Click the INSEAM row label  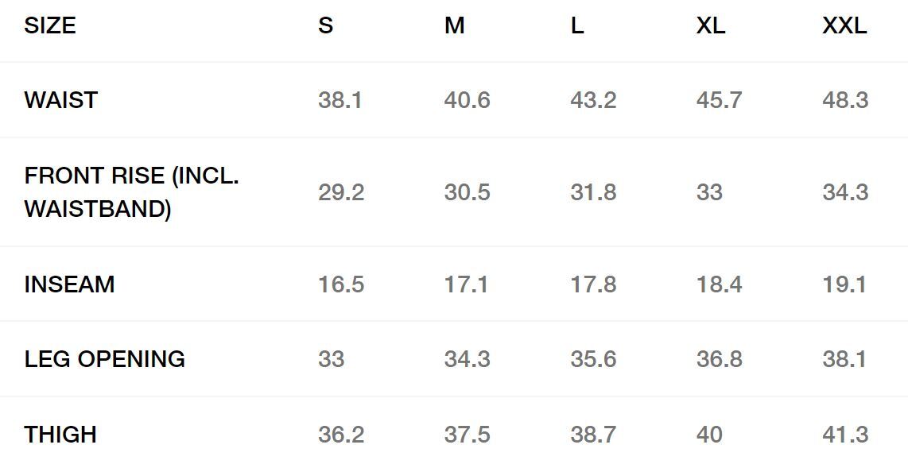pos(69,284)
